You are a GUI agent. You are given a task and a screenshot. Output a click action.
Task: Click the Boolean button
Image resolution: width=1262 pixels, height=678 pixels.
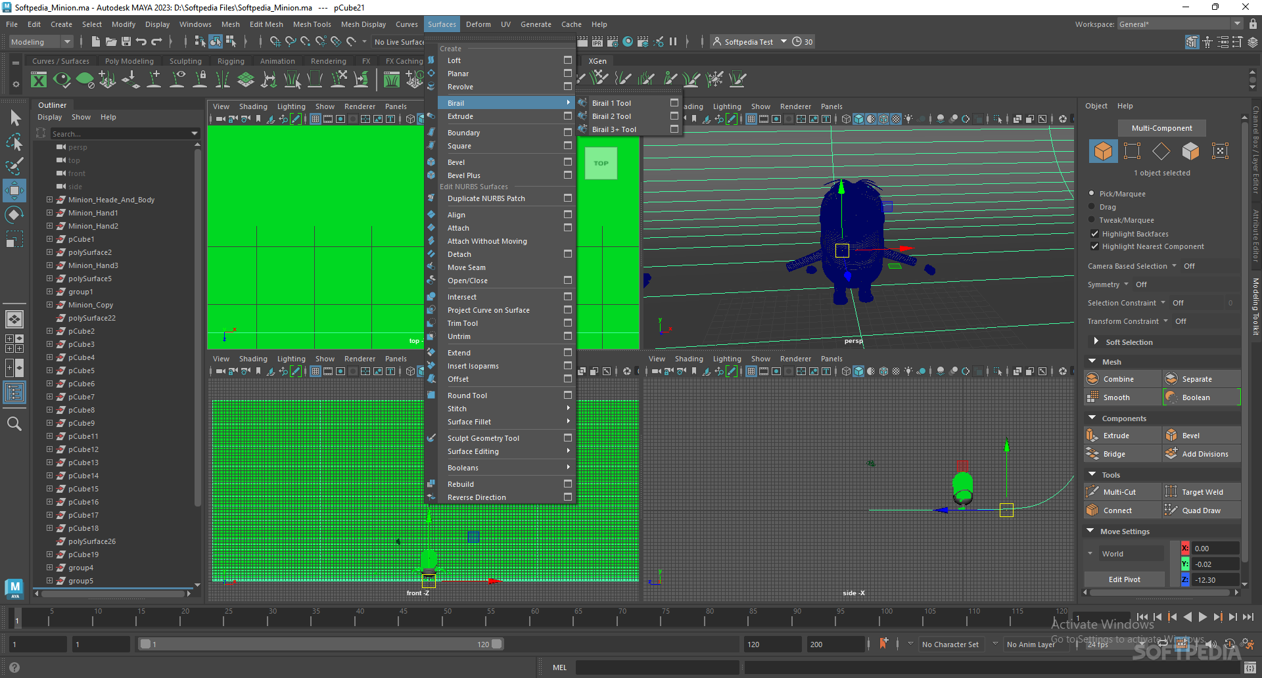coord(1202,397)
